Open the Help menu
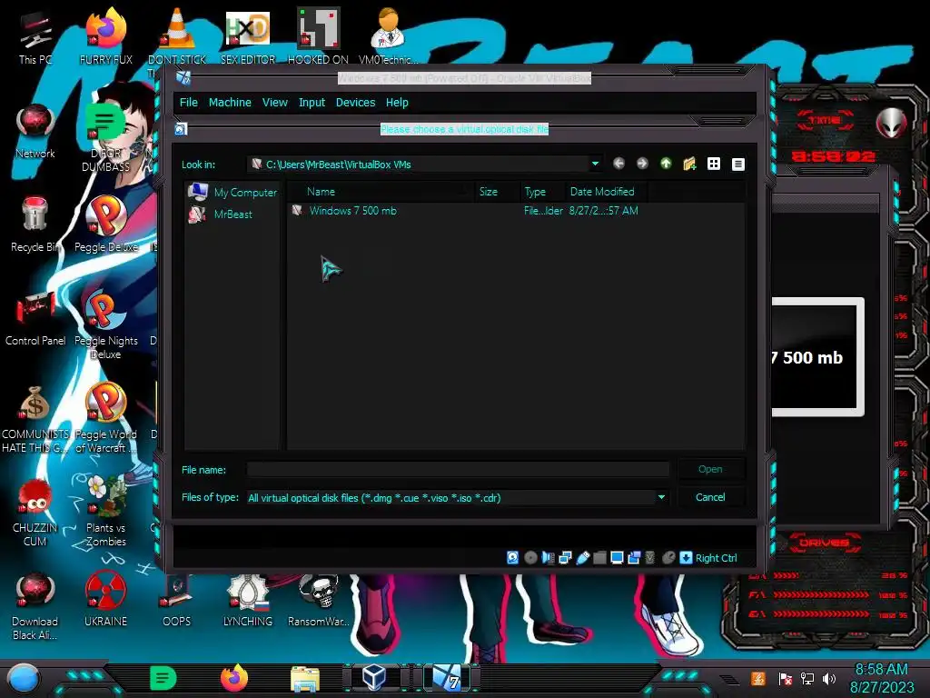 pyautogui.click(x=397, y=102)
